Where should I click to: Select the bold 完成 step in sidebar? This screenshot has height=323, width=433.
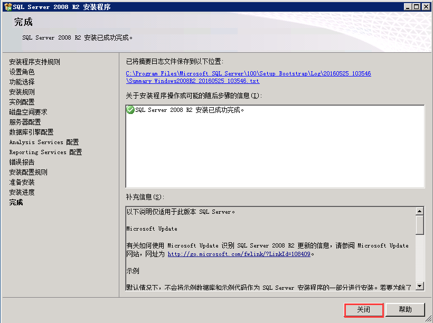pos(16,202)
